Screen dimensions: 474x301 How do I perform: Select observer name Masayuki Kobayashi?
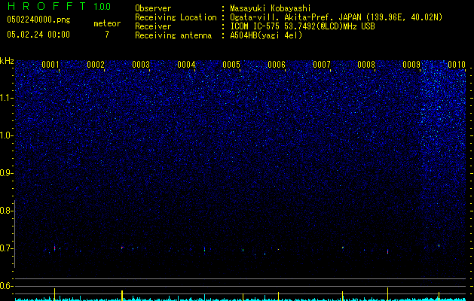271,9
